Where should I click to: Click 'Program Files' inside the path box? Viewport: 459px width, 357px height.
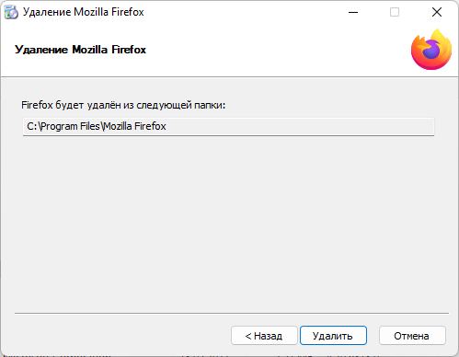point(70,126)
